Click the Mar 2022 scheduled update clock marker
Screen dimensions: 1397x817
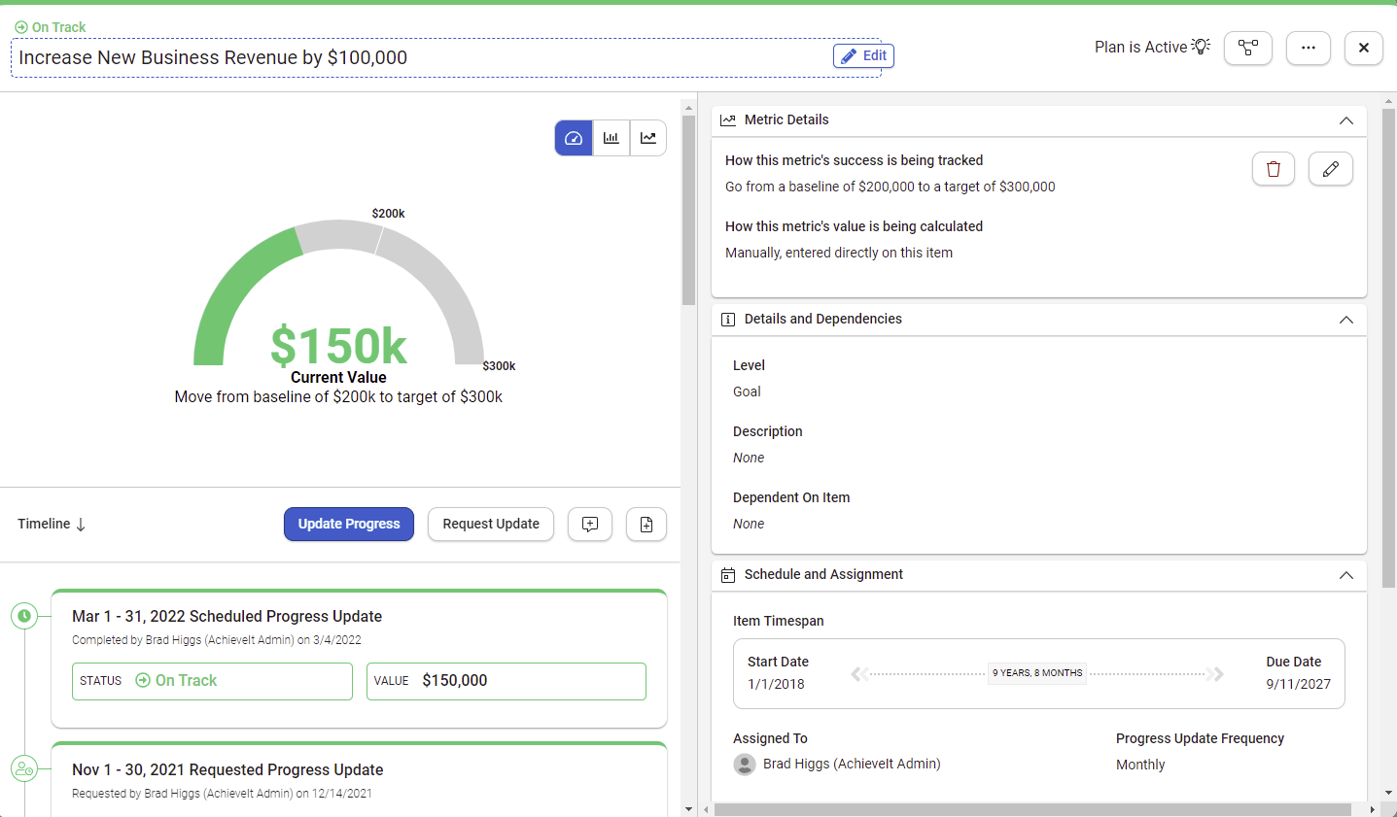pos(24,616)
